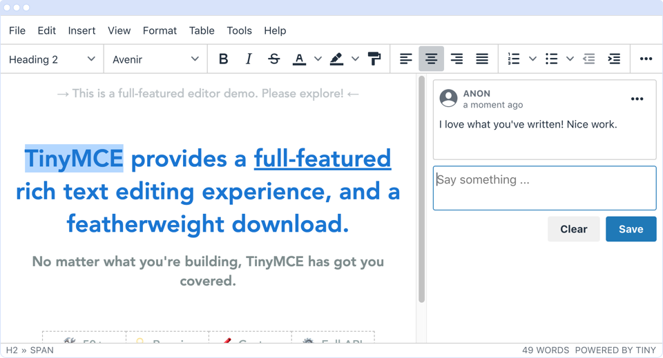The image size is (663, 358).
Task: Click the 'a moment ago' timestamp
Action: tap(493, 105)
